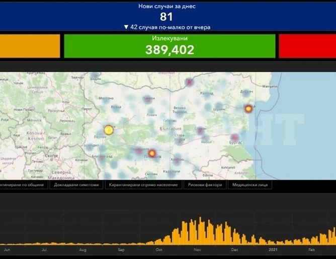Click the Скопје label on the map
The image size is (336, 259).
pyautogui.click(x=51, y=156)
